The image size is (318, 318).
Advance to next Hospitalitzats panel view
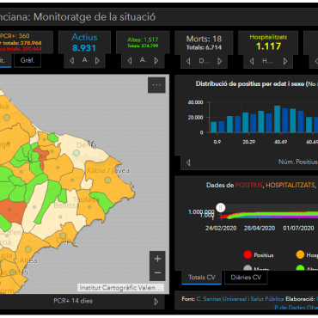click(285, 61)
